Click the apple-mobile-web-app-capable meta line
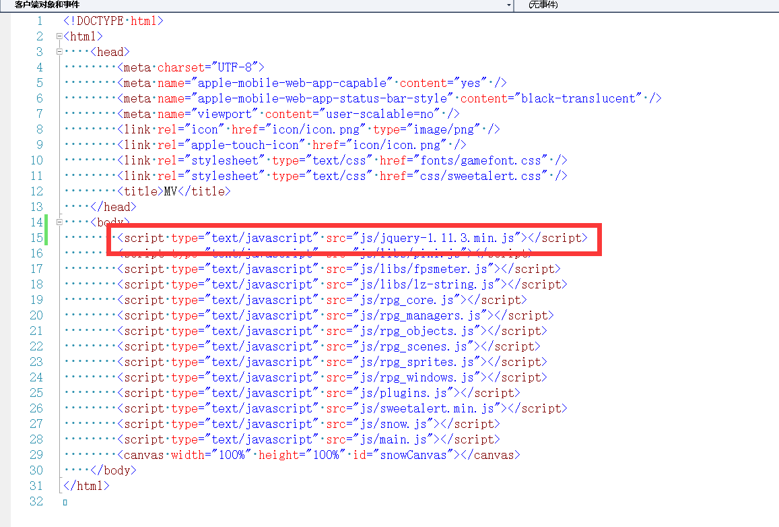This screenshot has height=527, width=779. (312, 82)
